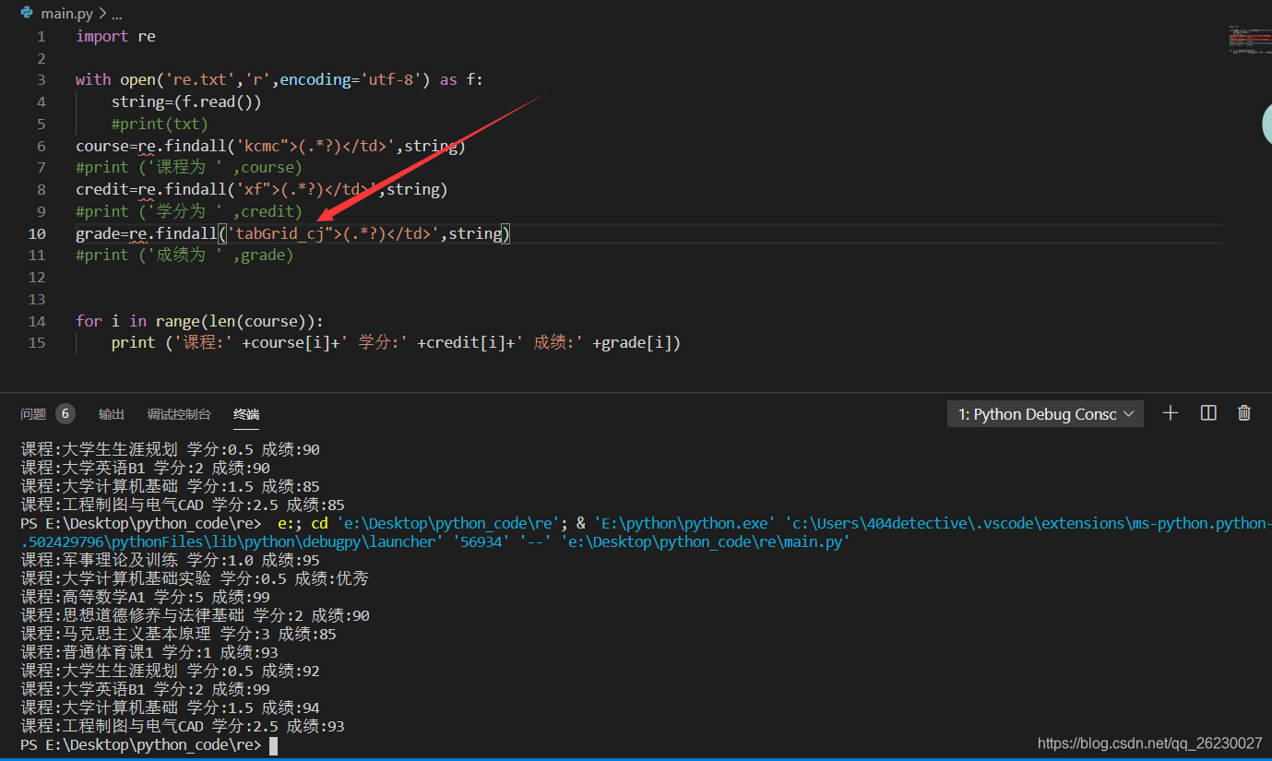Create a new terminal with plus icon

1171,413
